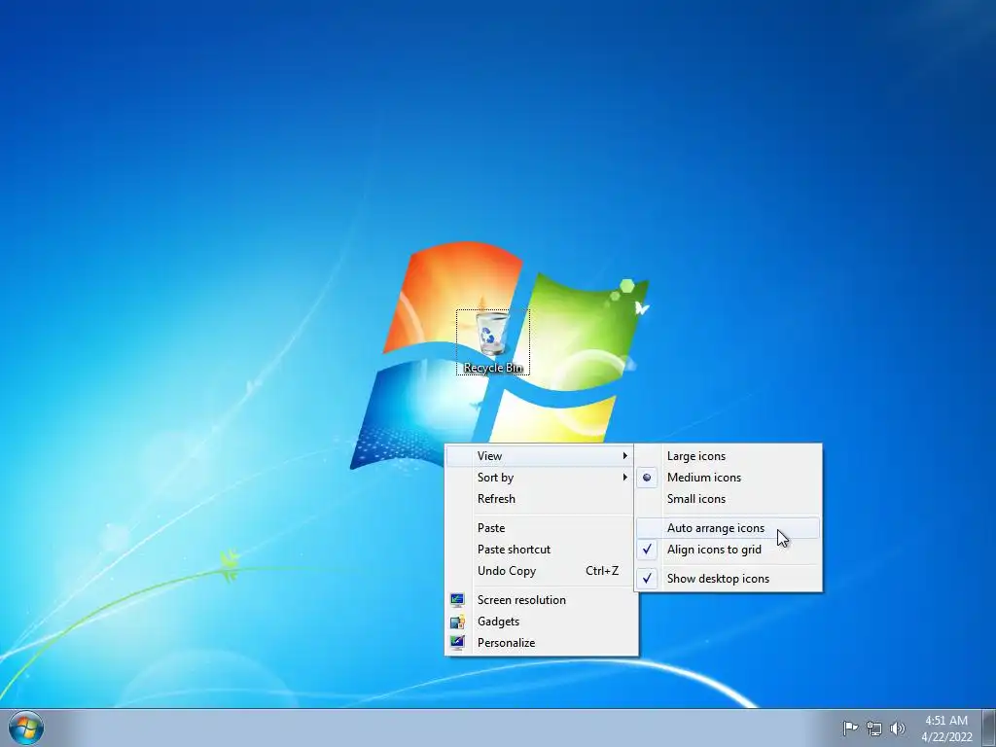Expand the Sort by submenu arrow
Viewport: 996px width, 747px height.
[625, 478]
